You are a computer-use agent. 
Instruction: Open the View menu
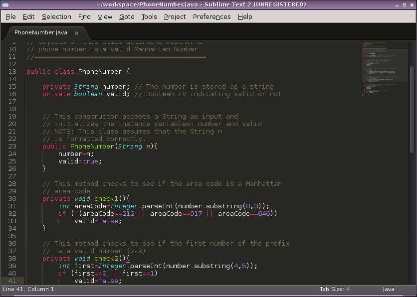[x=105, y=16]
